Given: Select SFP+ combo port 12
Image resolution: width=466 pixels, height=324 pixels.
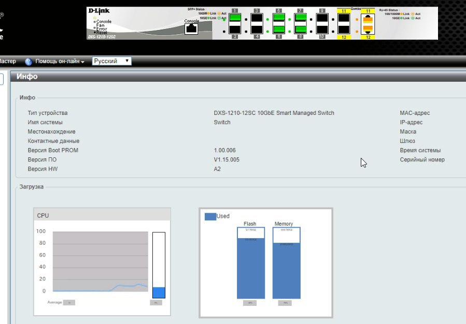Looking at the screenshot, I should [x=344, y=30].
